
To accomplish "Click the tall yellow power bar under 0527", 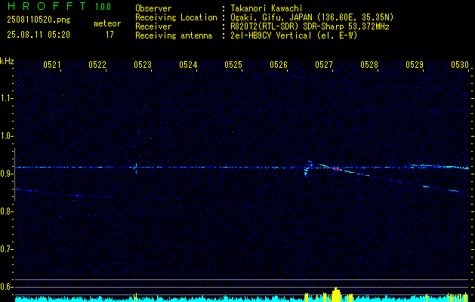I will click(x=336, y=294).
